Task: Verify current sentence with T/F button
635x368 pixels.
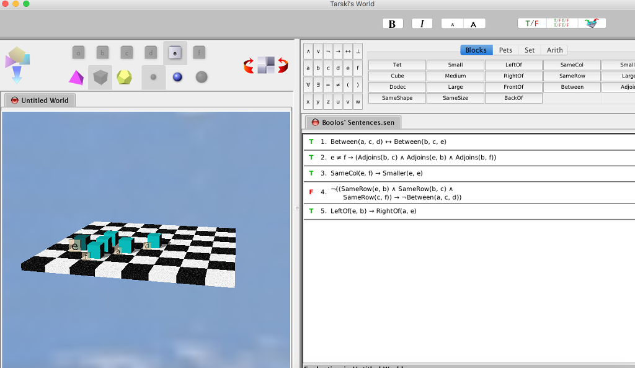Action: [532, 24]
